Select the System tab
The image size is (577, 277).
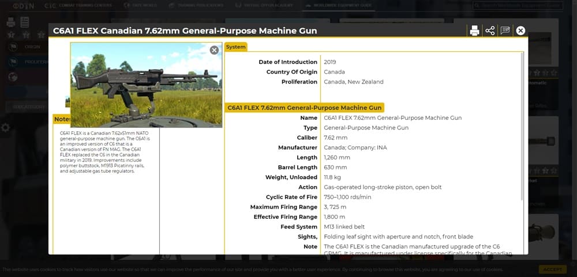click(236, 47)
